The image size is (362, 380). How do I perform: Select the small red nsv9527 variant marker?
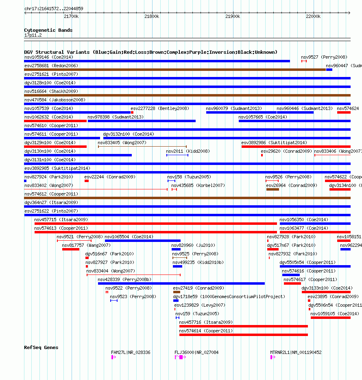tap(304, 61)
